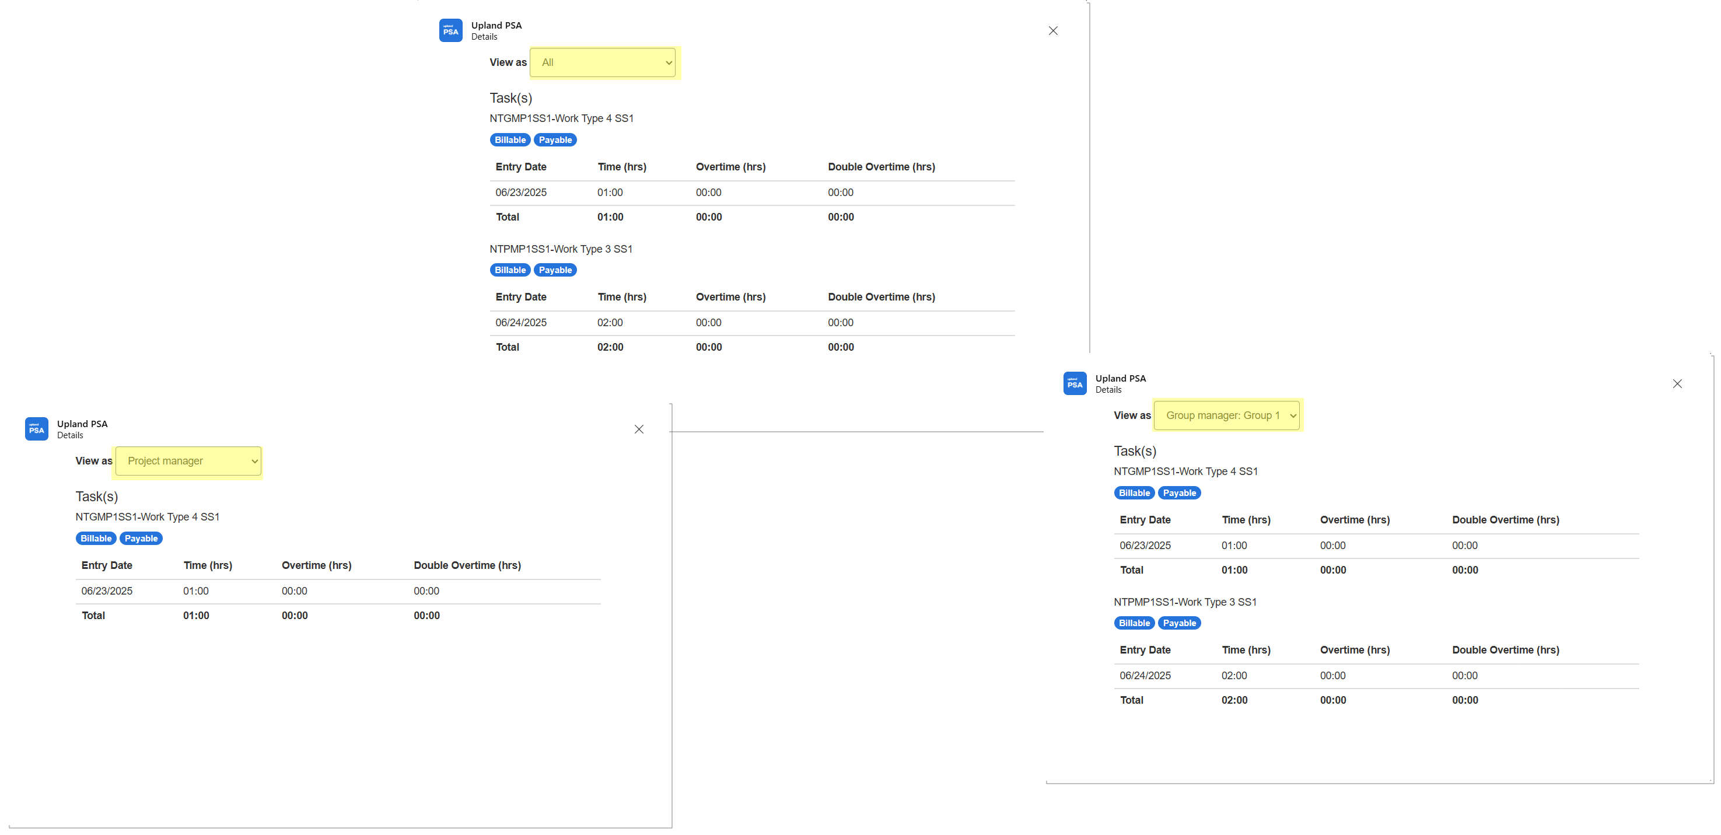Click the Upland PSA logo in the right dialog
Screen dimensions: 1721x835
tap(1075, 383)
